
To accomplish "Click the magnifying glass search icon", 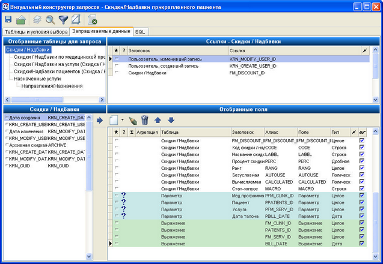I will 51,20.
